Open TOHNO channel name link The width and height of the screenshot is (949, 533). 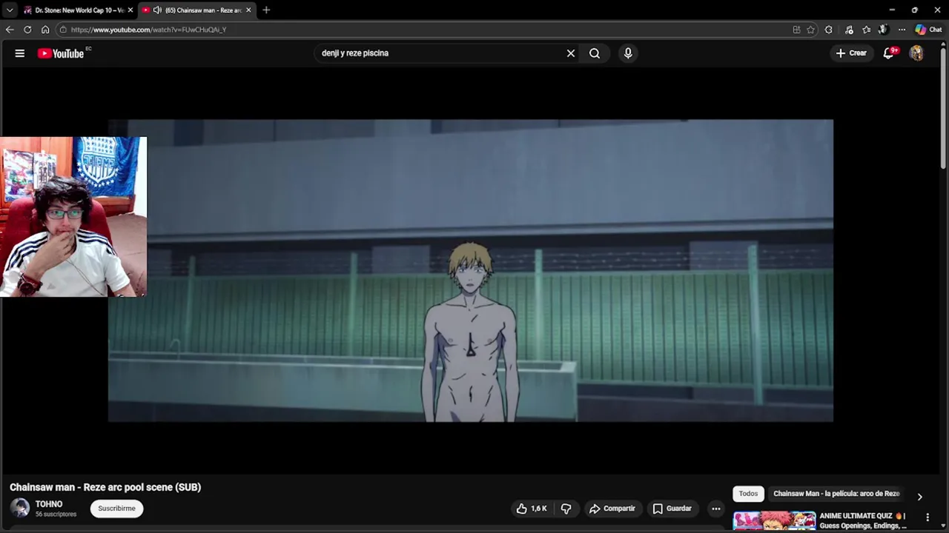49,504
